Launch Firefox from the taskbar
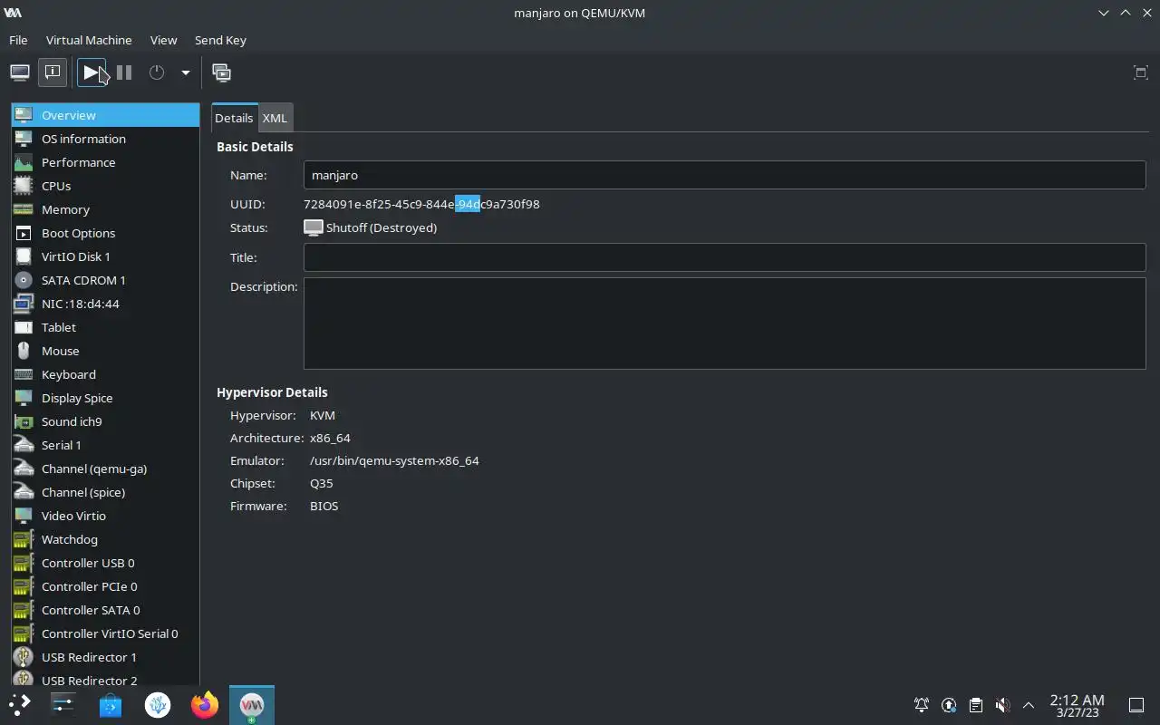This screenshot has width=1160, height=725. pos(205,704)
